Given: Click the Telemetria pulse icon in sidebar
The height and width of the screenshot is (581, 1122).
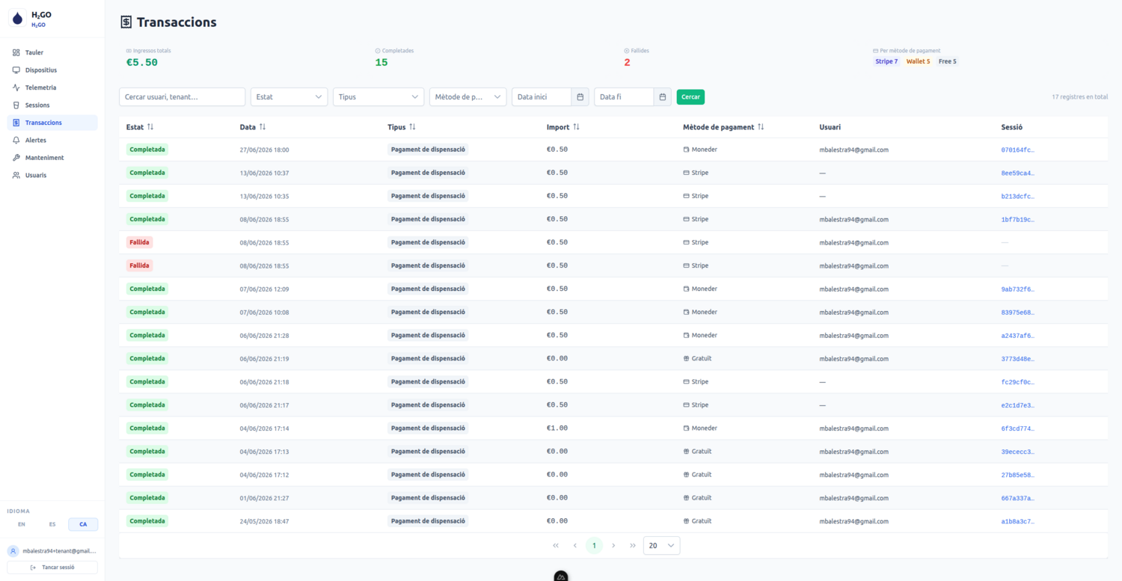Looking at the screenshot, I should click(16, 87).
